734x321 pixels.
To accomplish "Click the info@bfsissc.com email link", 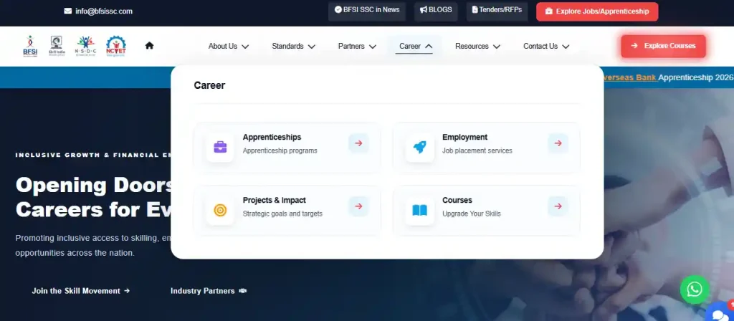I will point(98,11).
